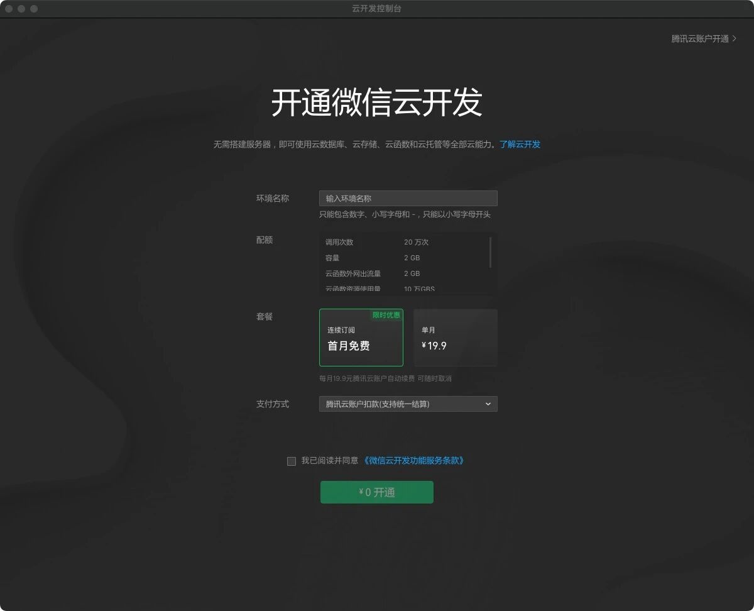Focus the 输入环境名称 input field
The image size is (754, 611).
click(408, 199)
